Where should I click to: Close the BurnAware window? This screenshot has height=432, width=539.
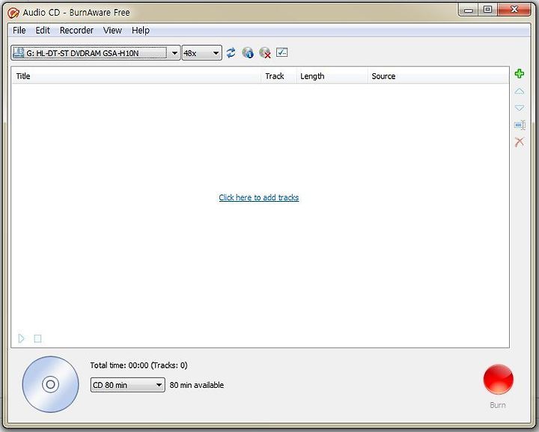pos(514,10)
